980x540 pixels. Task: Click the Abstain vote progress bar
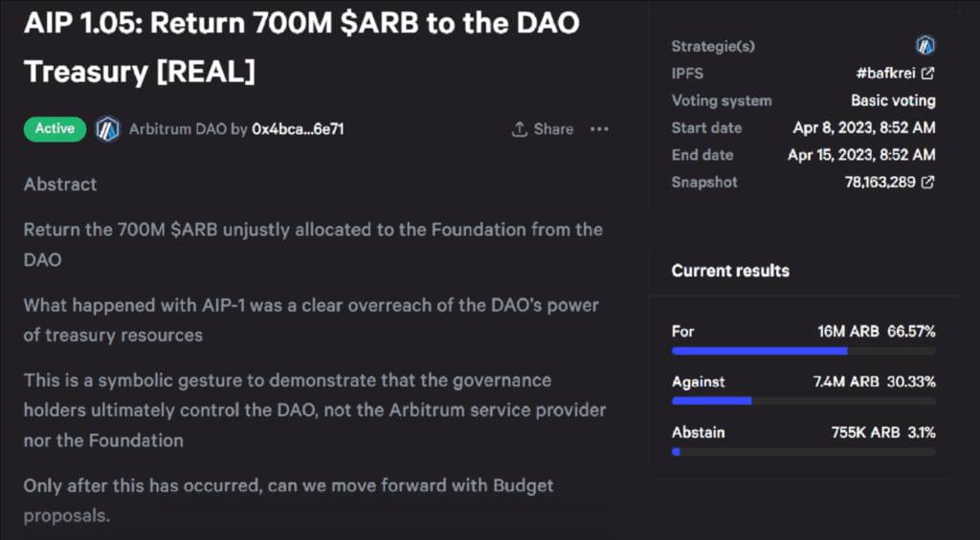pyautogui.click(x=803, y=451)
